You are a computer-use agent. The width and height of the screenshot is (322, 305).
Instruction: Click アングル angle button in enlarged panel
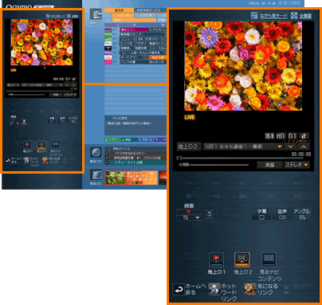click(302, 217)
